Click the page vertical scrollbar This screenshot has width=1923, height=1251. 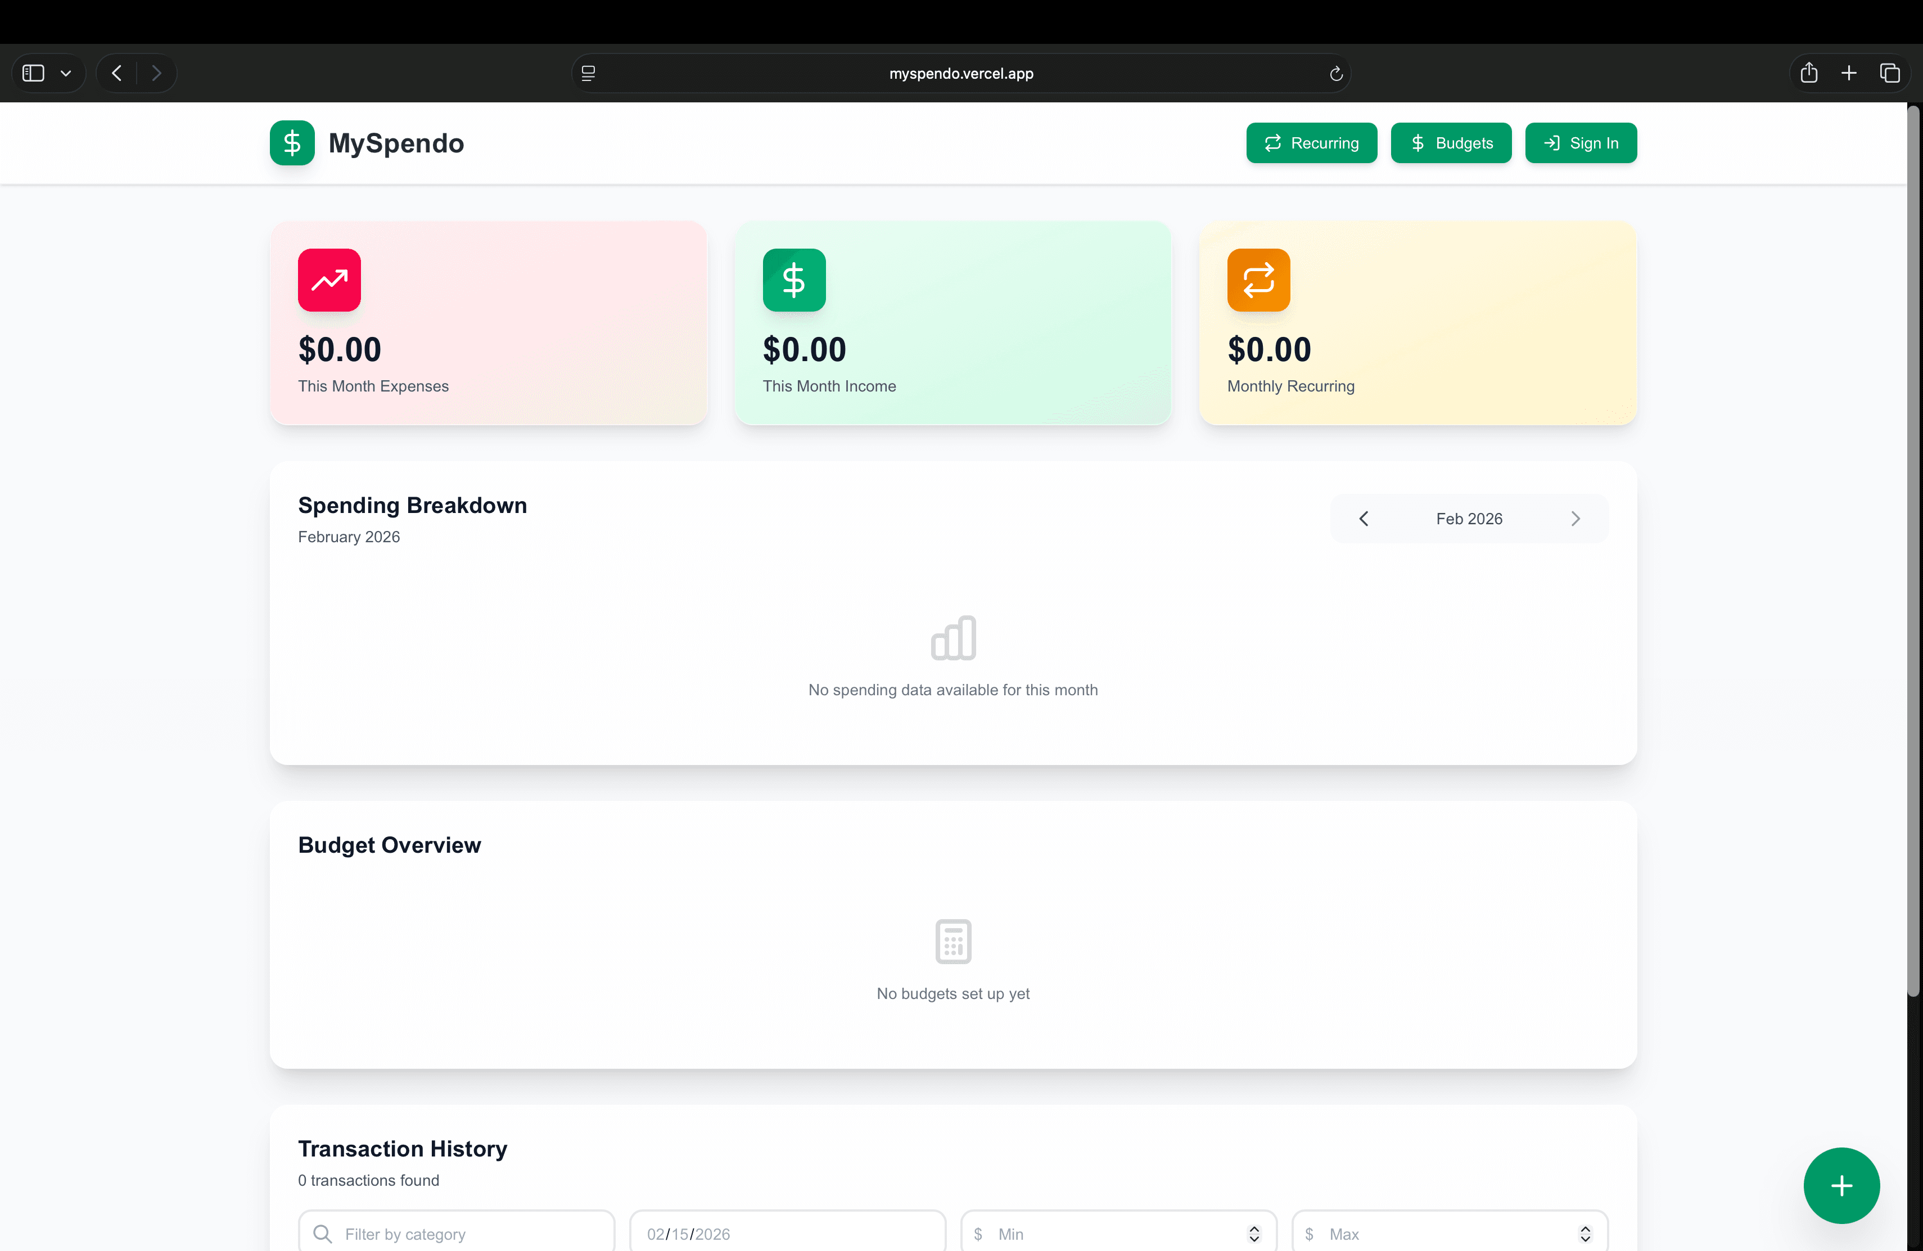[1912, 550]
